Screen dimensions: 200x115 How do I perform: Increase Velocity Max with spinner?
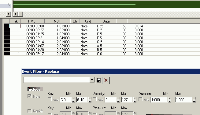[135, 98]
